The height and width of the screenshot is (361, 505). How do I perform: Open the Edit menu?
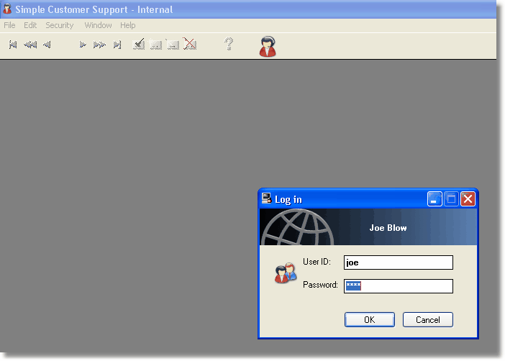(30, 25)
